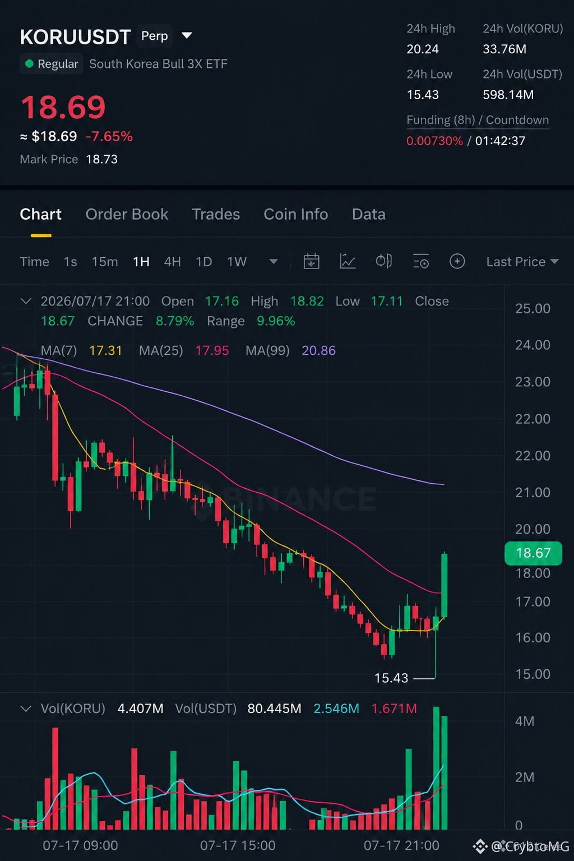Screen dimensions: 574x861
Task: Open the Data tab
Action: point(368,214)
